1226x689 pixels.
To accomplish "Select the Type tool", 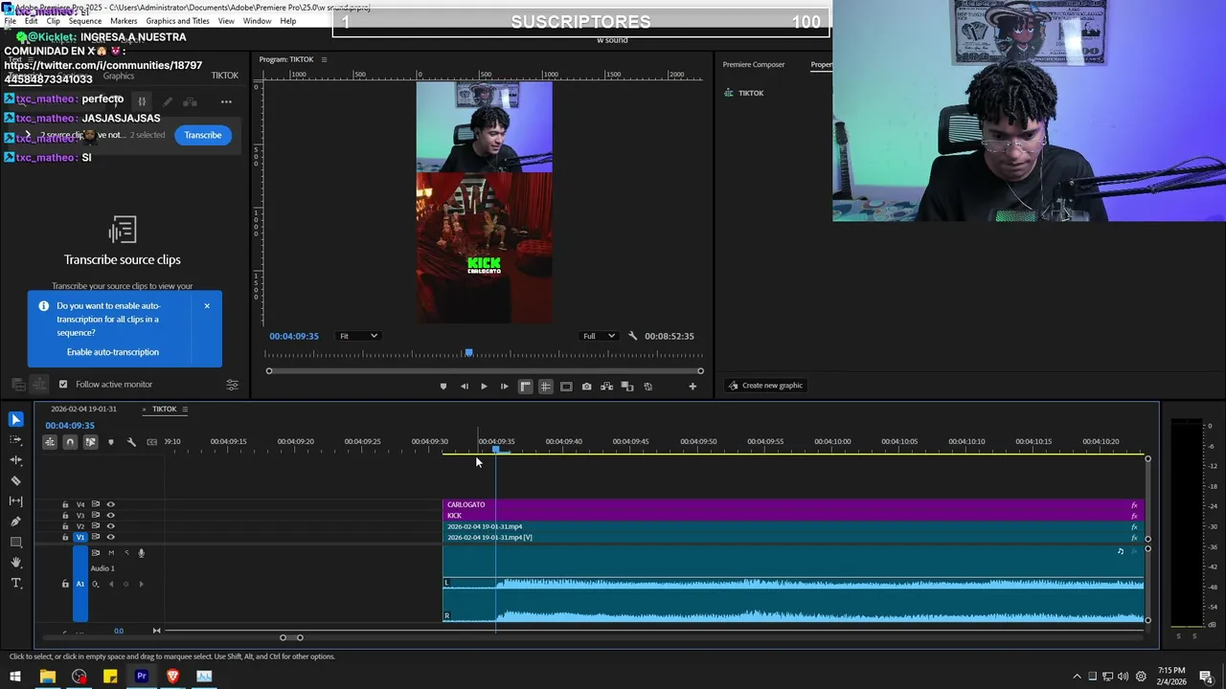I will (15, 583).
